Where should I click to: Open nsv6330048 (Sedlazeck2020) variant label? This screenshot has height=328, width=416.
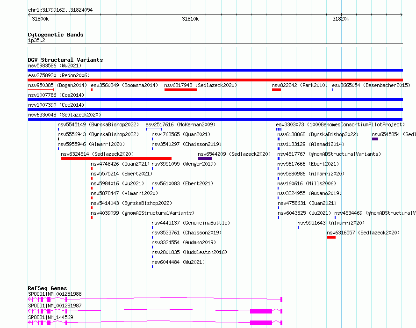coord(65,115)
